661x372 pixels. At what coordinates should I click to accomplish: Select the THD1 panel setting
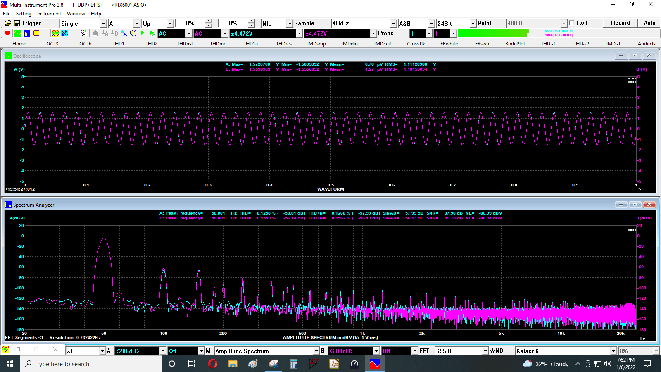point(118,43)
